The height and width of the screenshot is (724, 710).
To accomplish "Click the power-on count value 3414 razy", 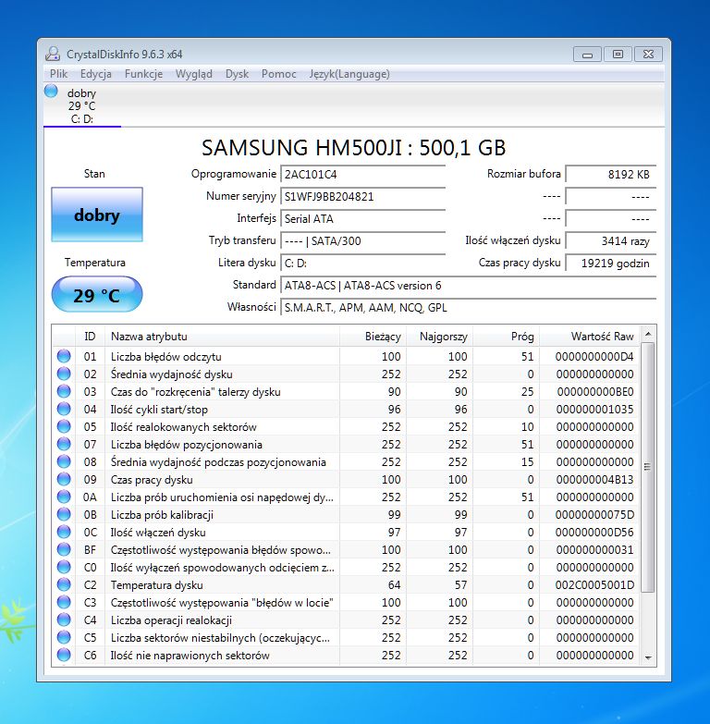I will coord(611,241).
